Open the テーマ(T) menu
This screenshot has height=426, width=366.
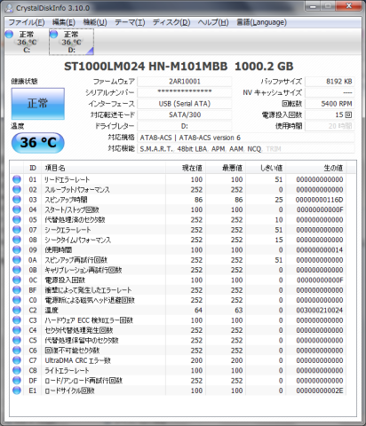[x=130, y=22]
